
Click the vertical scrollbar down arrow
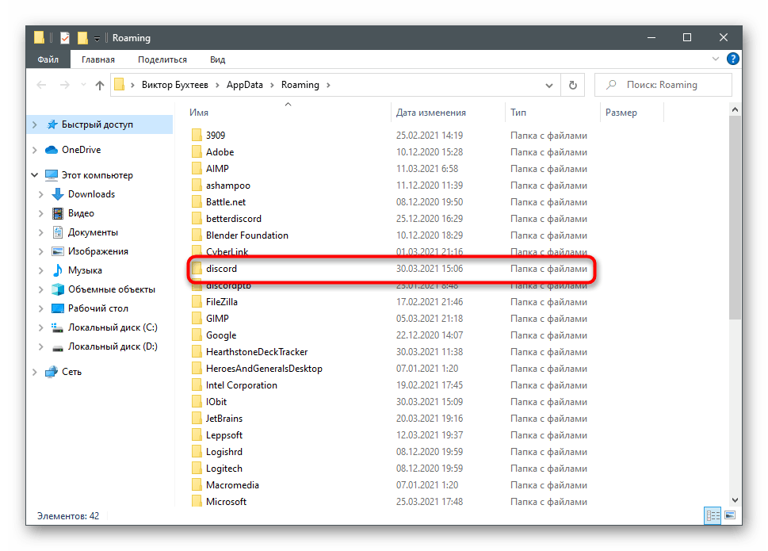pos(735,499)
